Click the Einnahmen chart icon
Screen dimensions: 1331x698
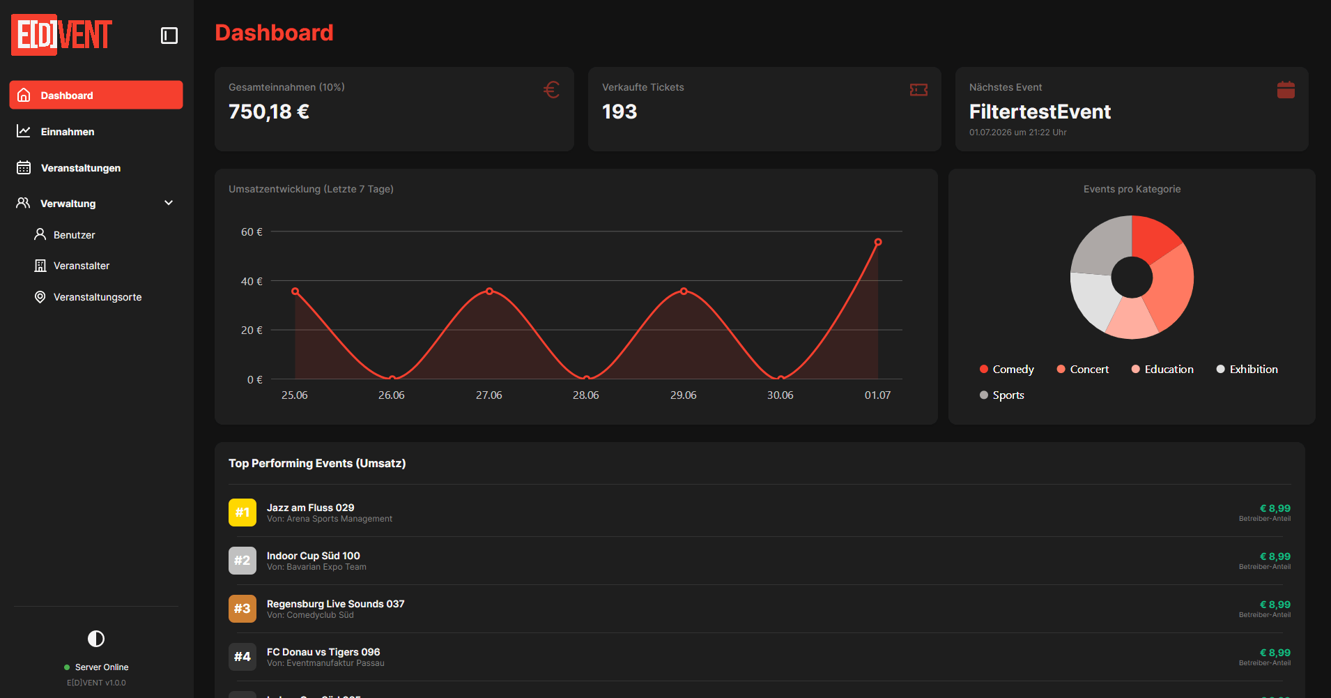[x=24, y=131]
